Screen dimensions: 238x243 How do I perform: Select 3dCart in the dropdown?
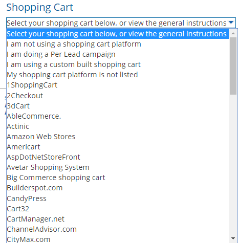click(118, 106)
